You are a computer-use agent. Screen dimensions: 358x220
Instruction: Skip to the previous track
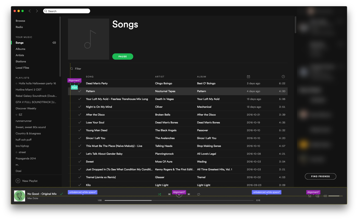click(169, 194)
